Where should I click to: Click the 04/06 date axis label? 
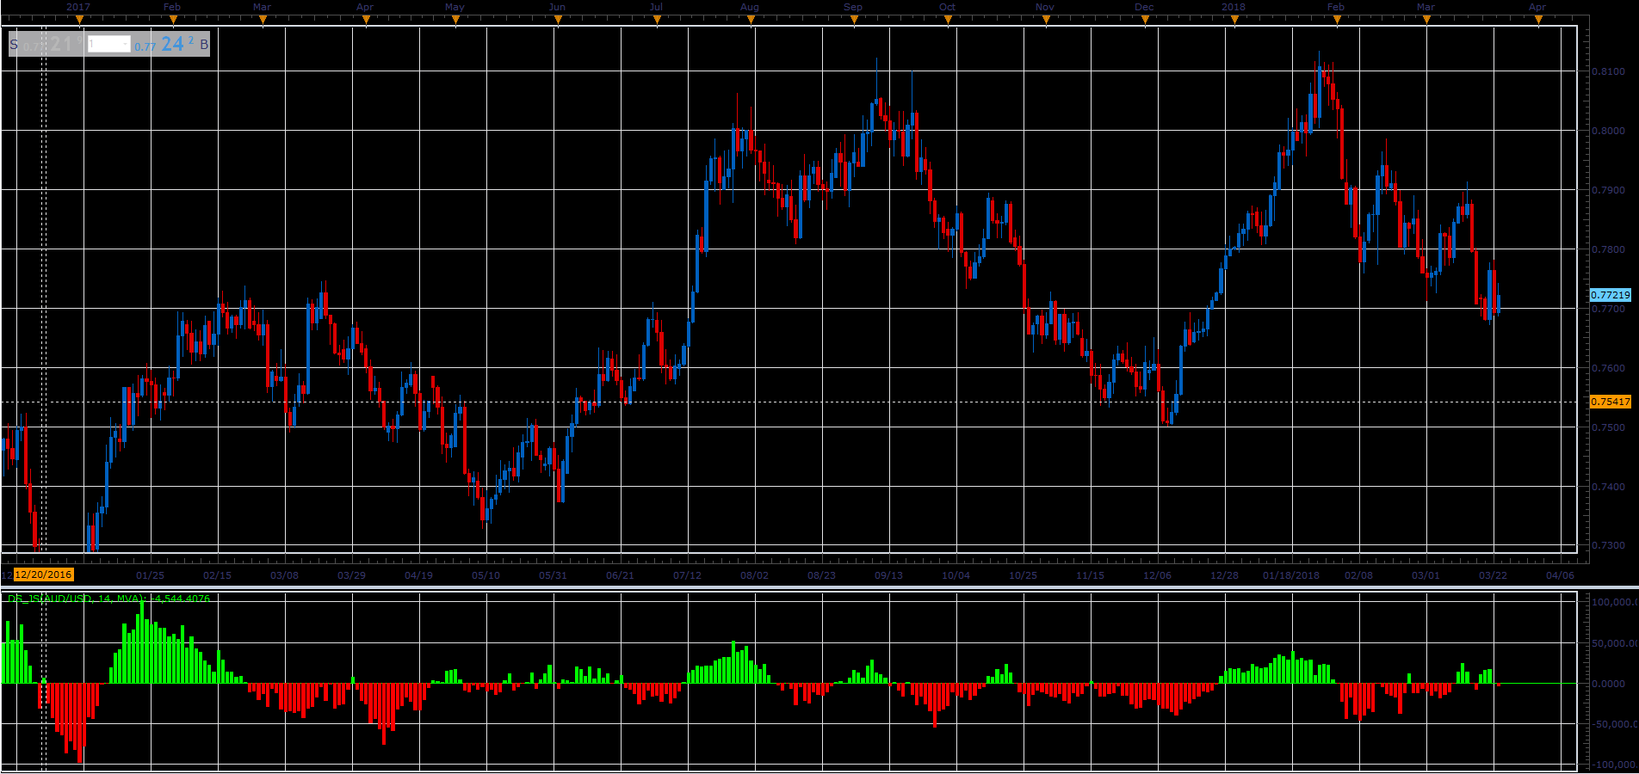[x=1560, y=575]
